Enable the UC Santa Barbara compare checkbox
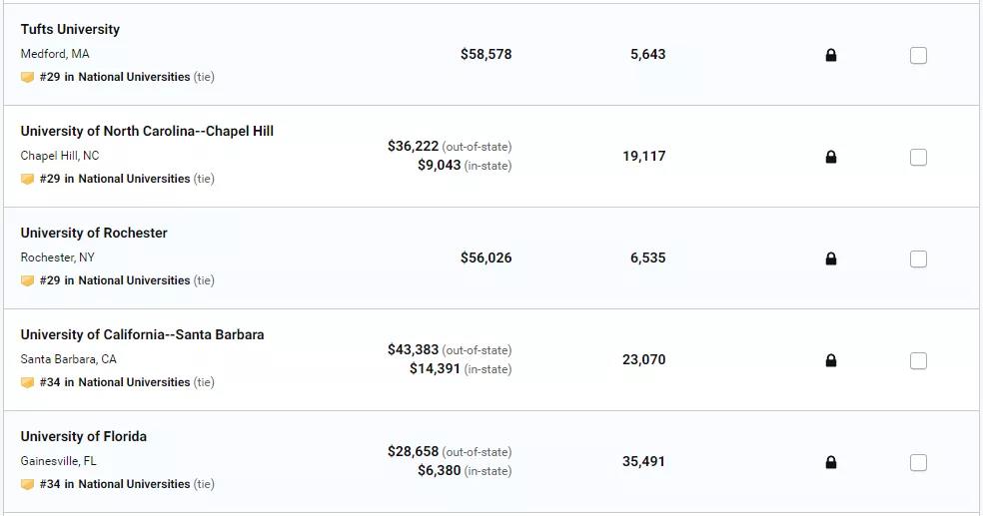The image size is (983, 516). pyautogui.click(x=918, y=360)
